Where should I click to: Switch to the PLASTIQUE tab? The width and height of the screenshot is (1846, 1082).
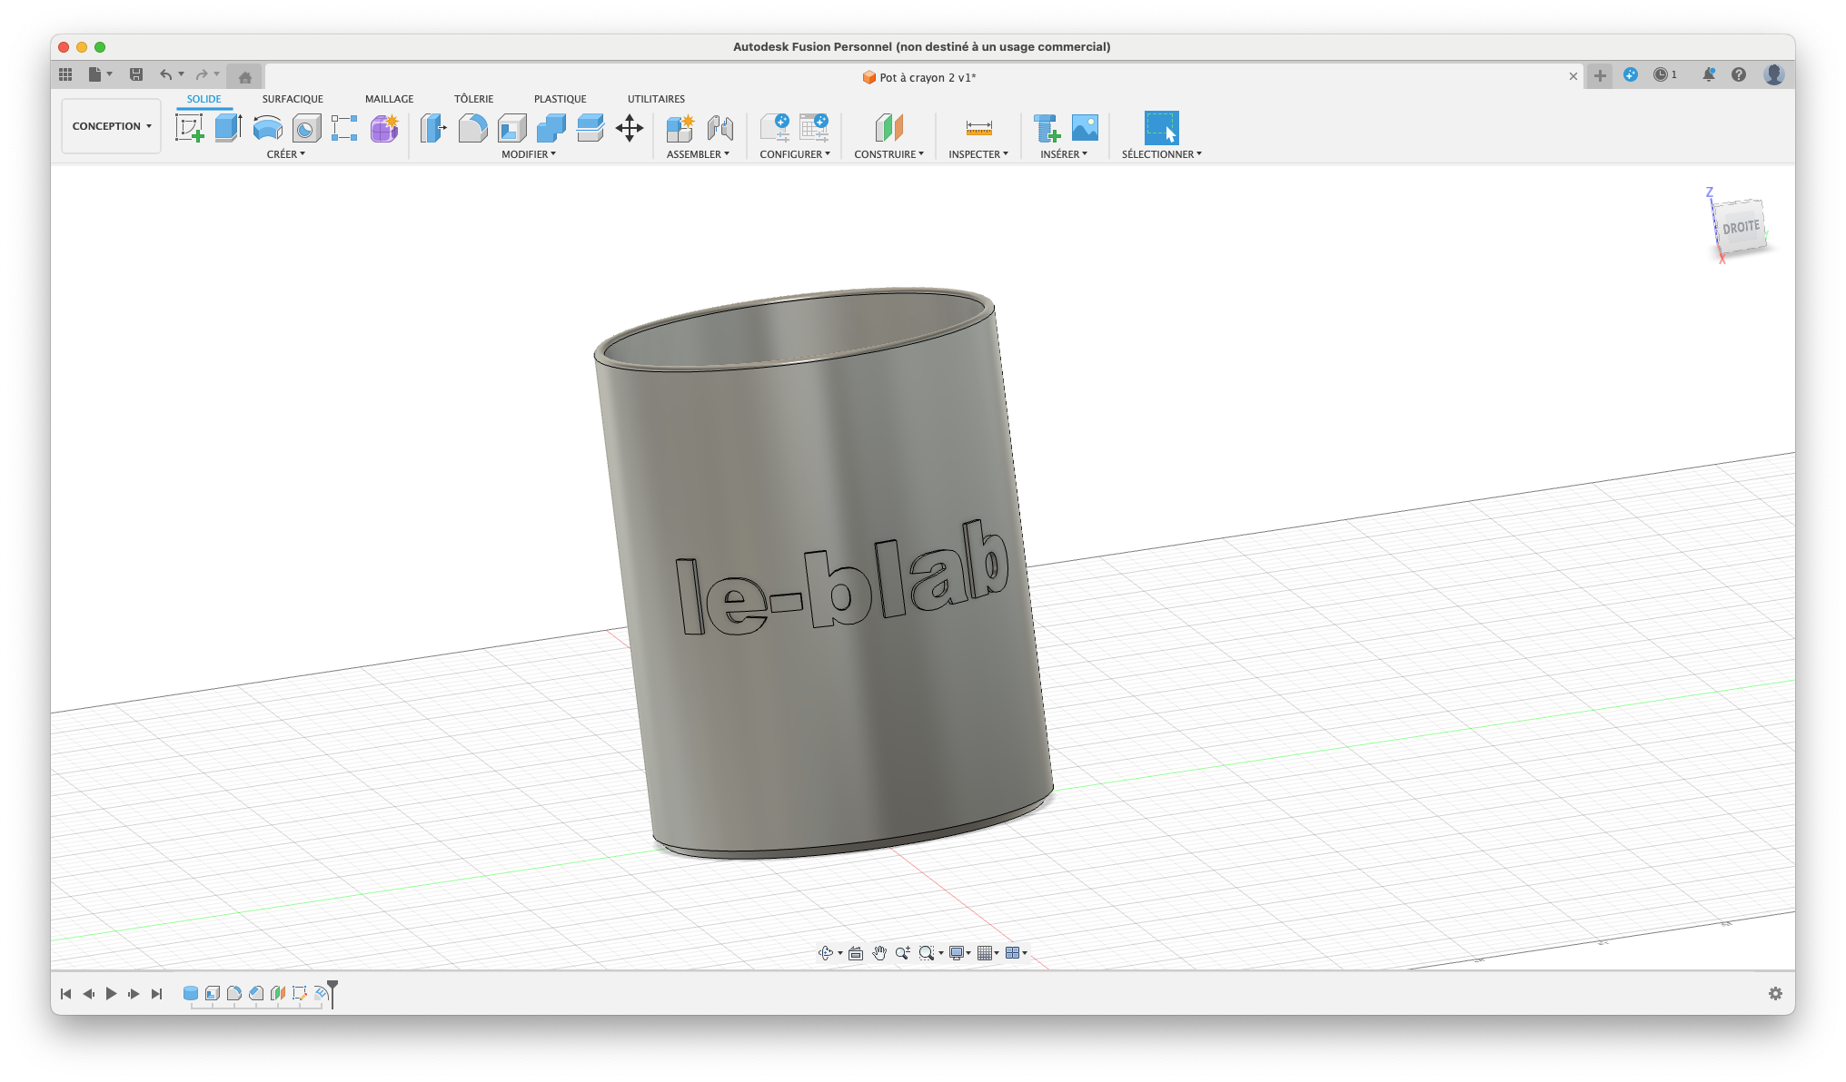point(560,99)
